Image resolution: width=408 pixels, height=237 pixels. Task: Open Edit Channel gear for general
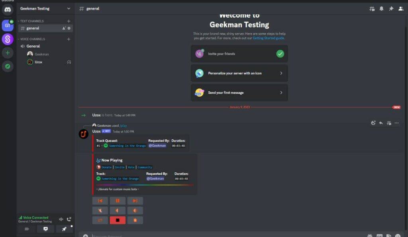point(69,28)
